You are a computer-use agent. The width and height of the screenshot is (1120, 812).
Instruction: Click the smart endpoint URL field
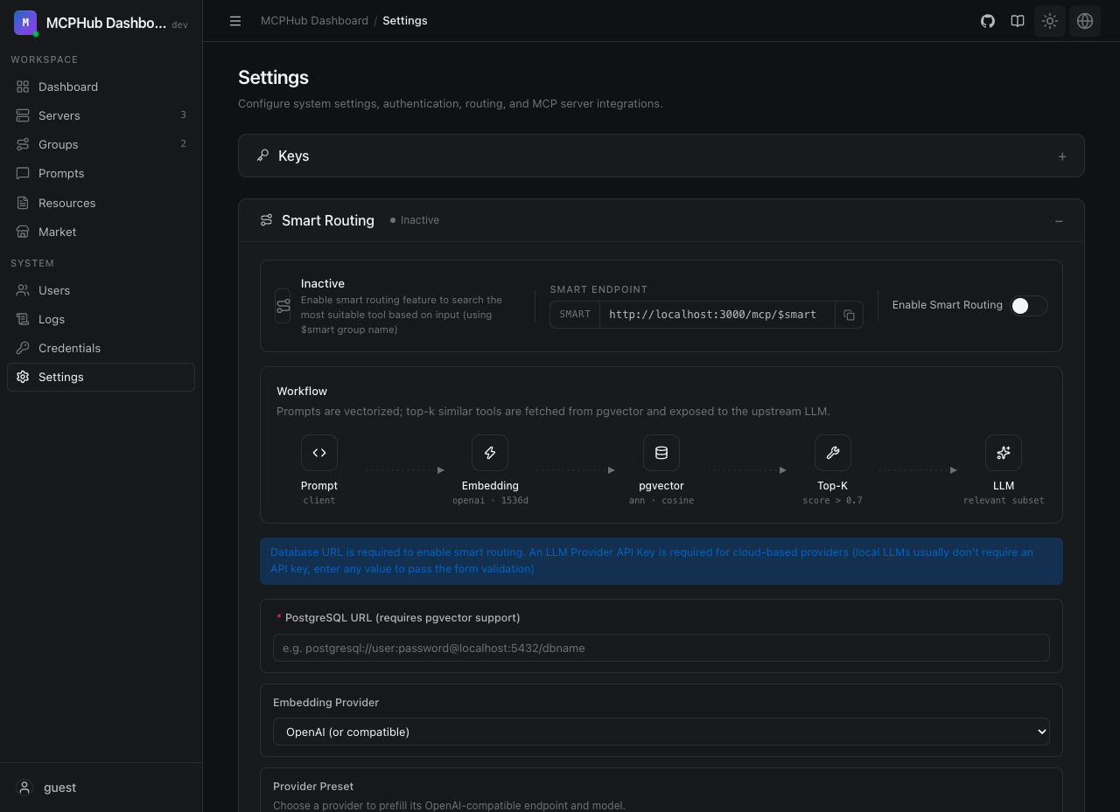click(x=717, y=315)
